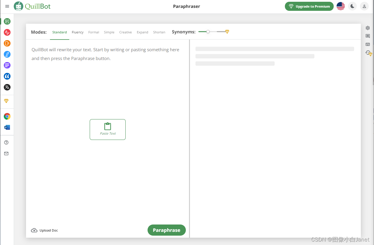Open the Word add-in icon
The height and width of the screenshot is (245, 374).
[7, 127]
